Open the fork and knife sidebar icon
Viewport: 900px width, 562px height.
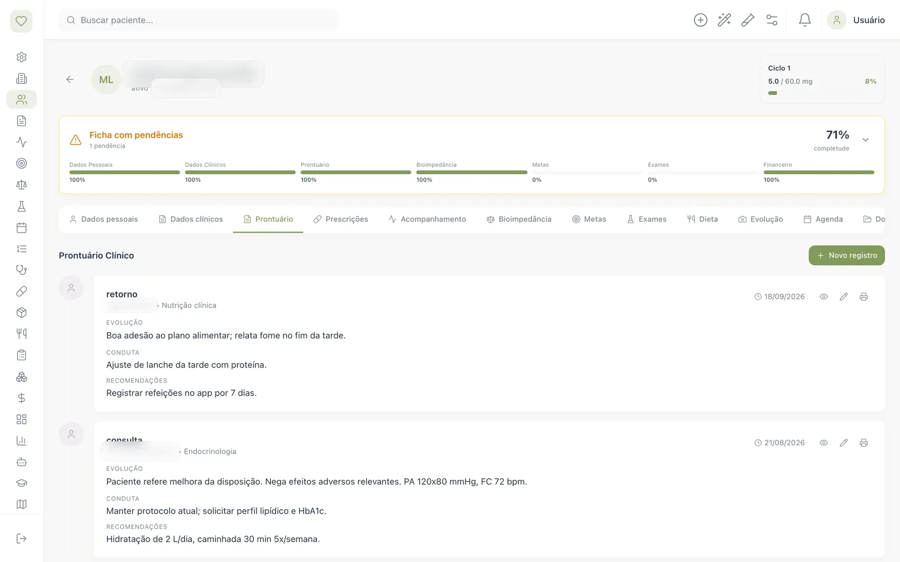(x=21, y=334)
